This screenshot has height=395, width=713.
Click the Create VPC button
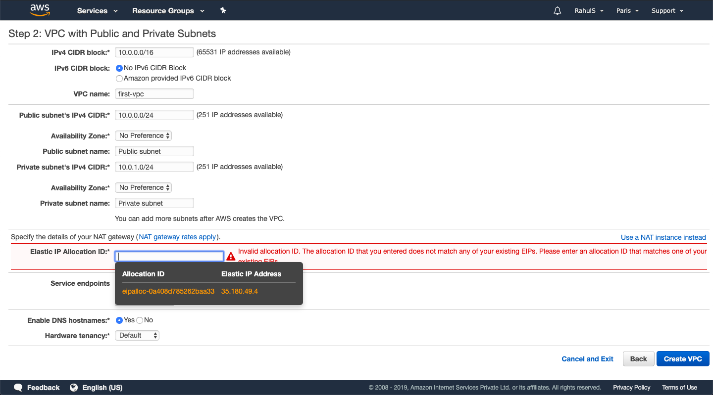(683, 358)
